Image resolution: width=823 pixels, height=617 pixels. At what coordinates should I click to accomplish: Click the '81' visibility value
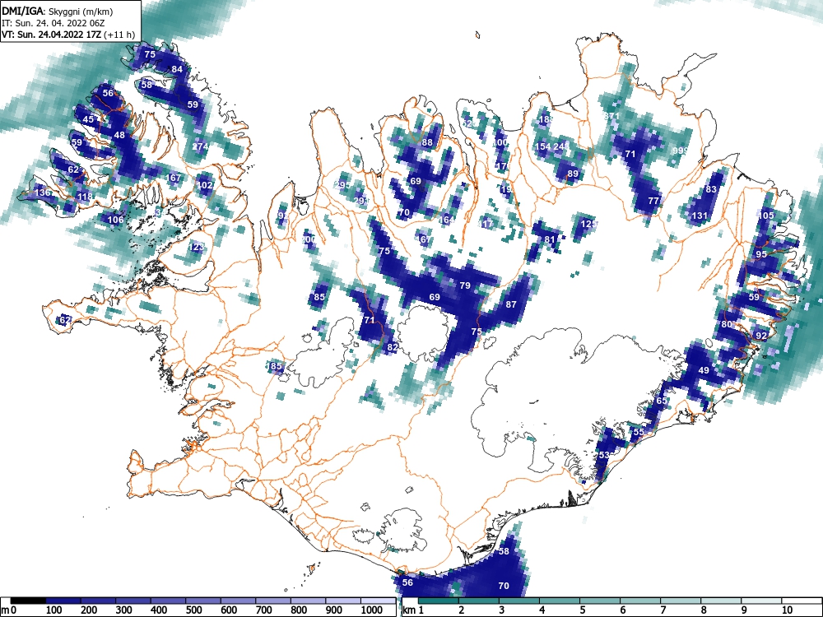550,239
